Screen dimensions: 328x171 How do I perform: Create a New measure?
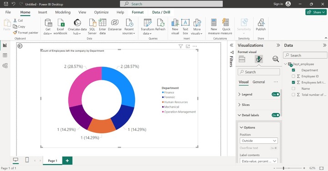tap(214, 27)
